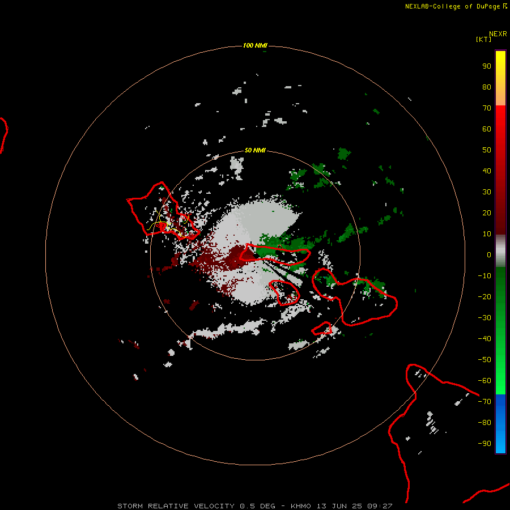The image size is (510, 510).
Task: Click the 0 value on velocity scale
Action: (489, 255)
